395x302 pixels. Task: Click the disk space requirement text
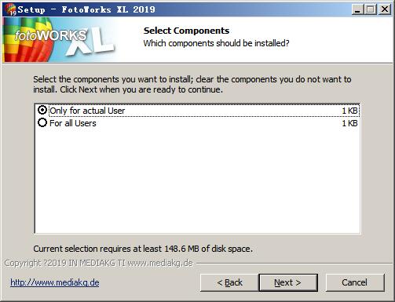click(x=143, y=249)
